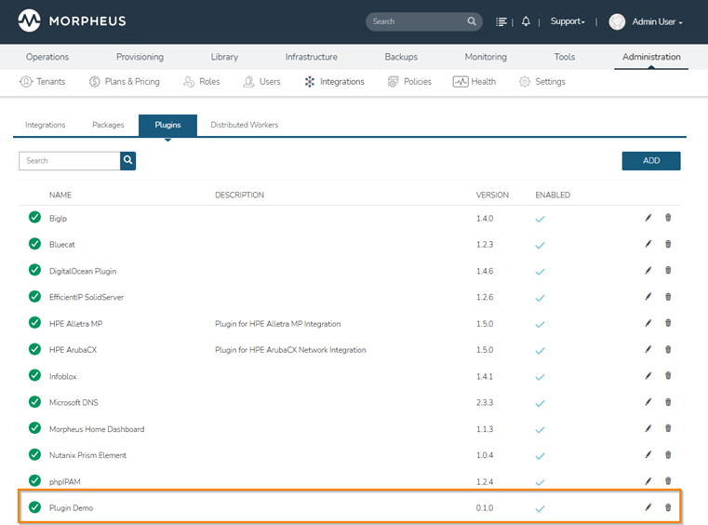
Task: Focus the plugin Search input field
Action: tap(70, 161)
